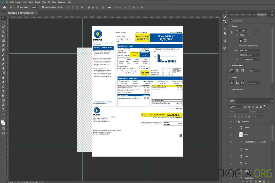Screen dimensions: 275x183
Task: Toggle Show Transform Controls checkbox
Action: tap(43, 7)
